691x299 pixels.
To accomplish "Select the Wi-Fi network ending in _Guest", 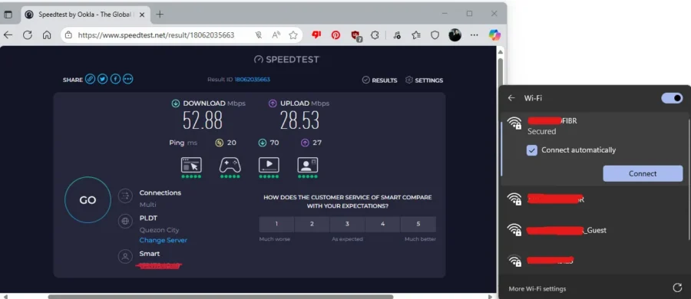I will tap(595, 230).
